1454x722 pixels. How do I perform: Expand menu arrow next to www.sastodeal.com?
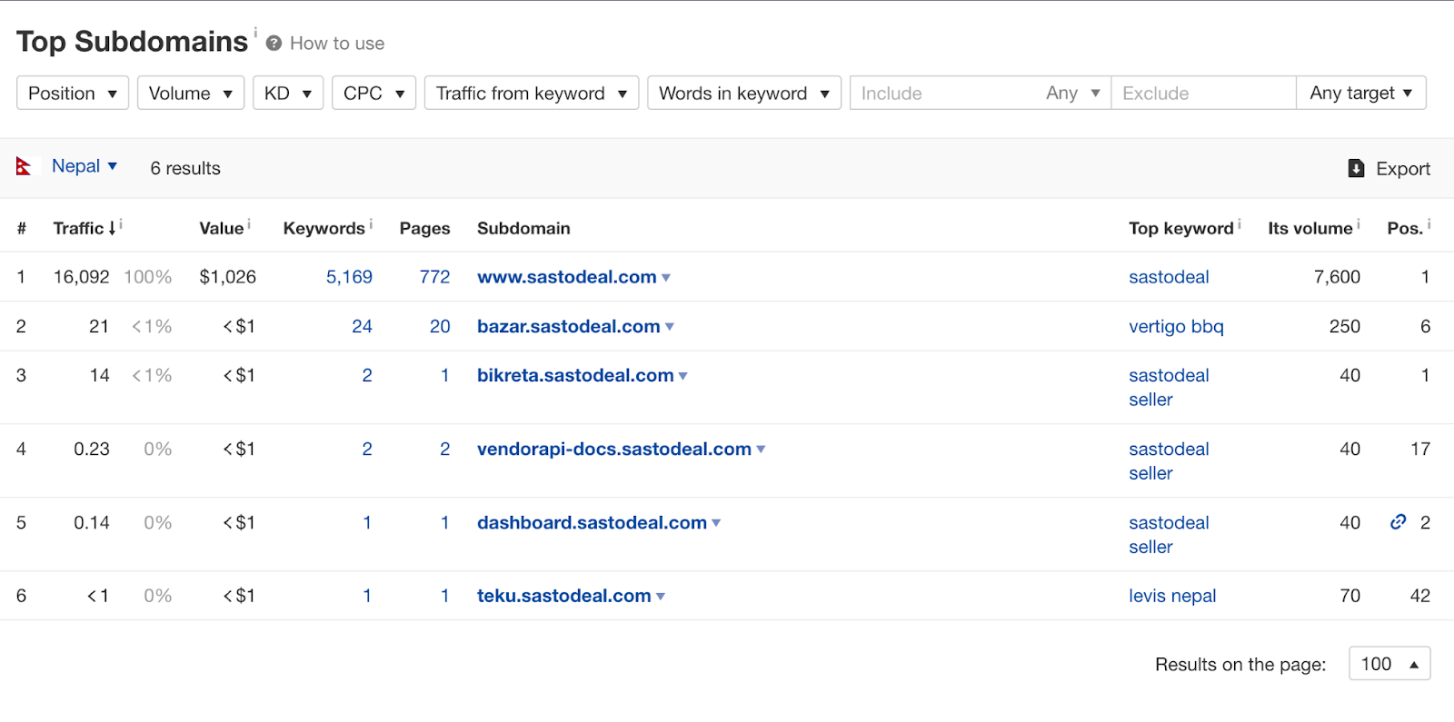click(666, 278)
